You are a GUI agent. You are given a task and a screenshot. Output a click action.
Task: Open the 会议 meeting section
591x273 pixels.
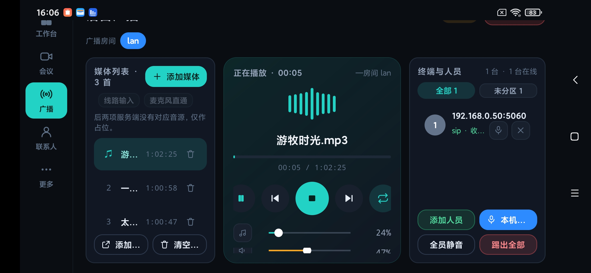(x=46, y=63)
